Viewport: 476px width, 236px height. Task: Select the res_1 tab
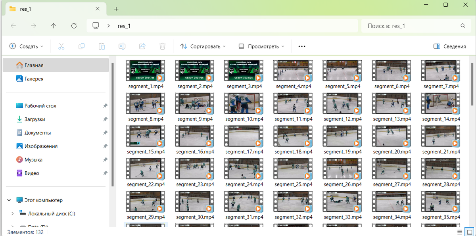55,9
